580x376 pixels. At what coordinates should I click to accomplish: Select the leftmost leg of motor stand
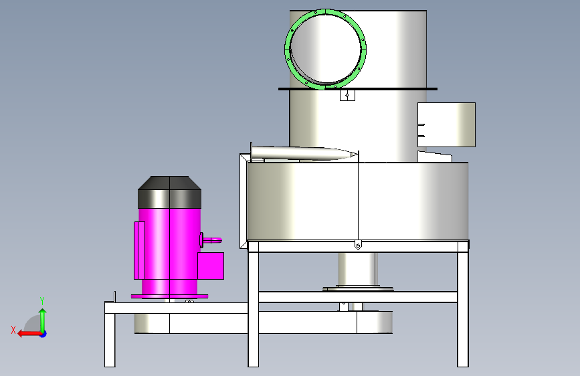[x=110, y=341]
